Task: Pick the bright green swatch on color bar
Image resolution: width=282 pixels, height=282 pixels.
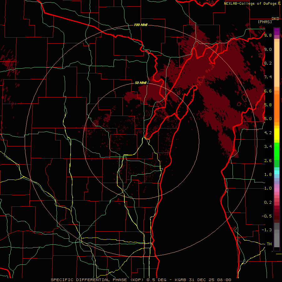Action: point(277,151)
